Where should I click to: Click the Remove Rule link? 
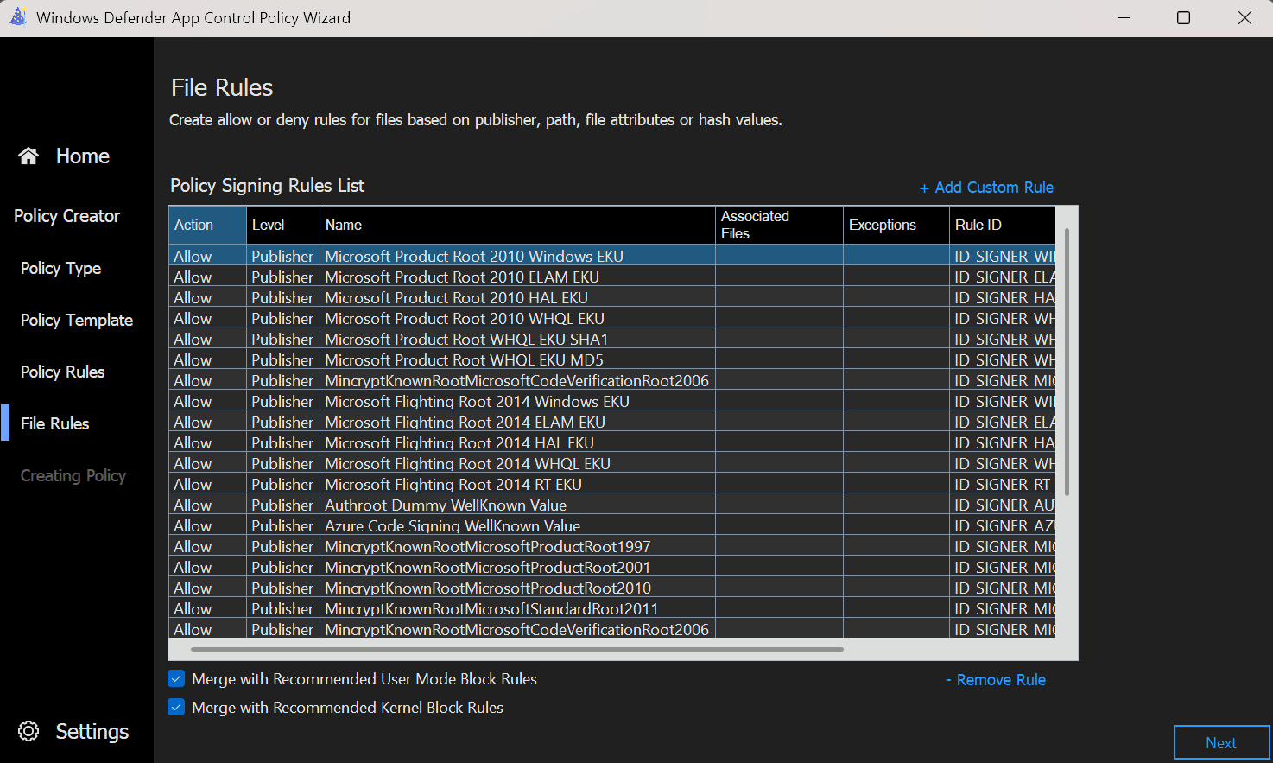[x=996, y=680]
